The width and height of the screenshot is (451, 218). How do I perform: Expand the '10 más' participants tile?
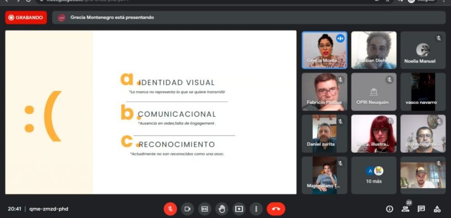pos(374,175)
